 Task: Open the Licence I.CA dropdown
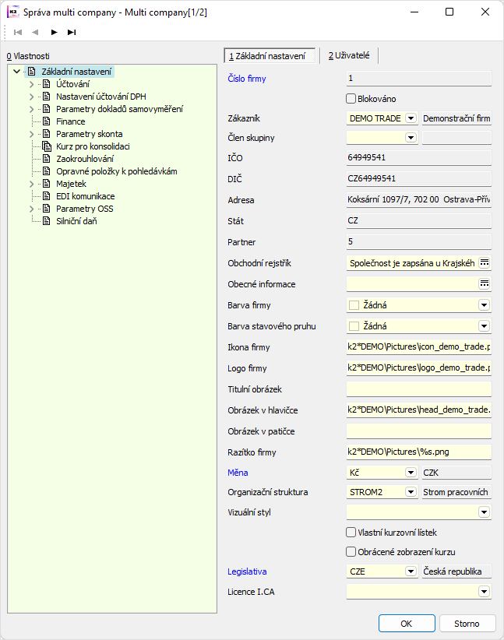(x=485, y=591)
